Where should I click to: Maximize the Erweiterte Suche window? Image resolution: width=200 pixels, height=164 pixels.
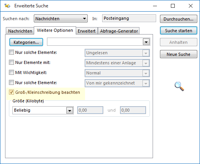[x=173, y=6]
